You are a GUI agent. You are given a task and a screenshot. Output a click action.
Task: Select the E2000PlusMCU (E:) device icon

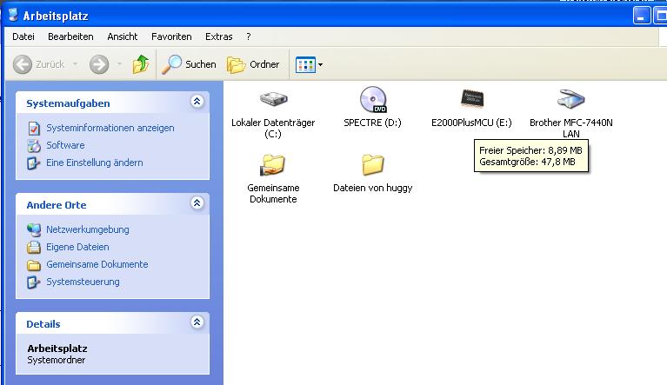[472, 99]
